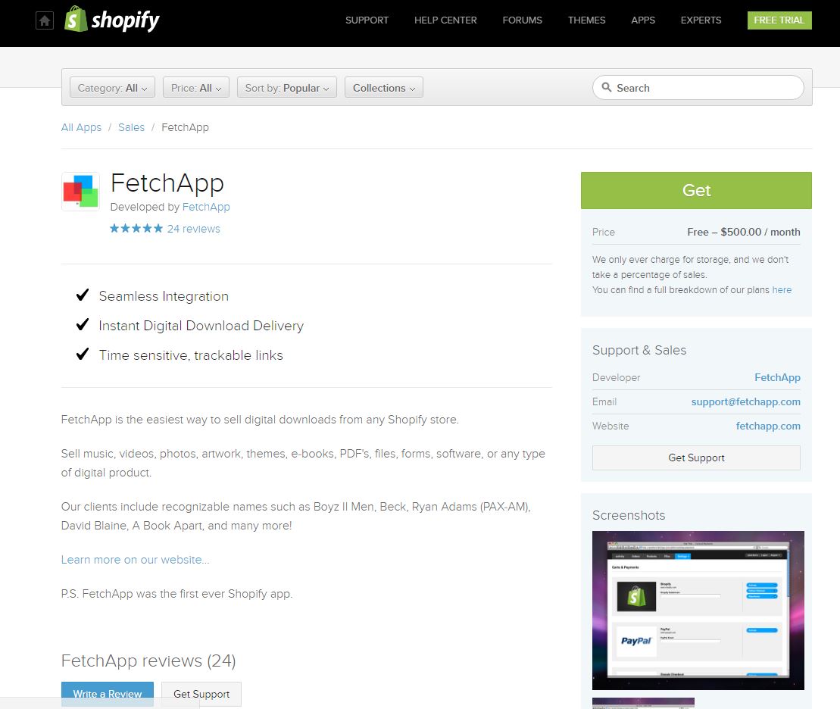Click the home icon beside Shopify logo

[45, 20]
